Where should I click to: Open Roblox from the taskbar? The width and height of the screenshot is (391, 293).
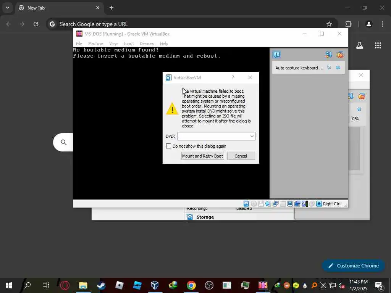[119, 285]
